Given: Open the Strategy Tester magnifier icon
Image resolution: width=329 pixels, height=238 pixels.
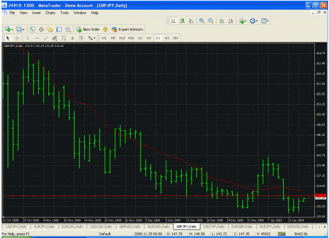Looking at the screenshot, I should 68,29.
